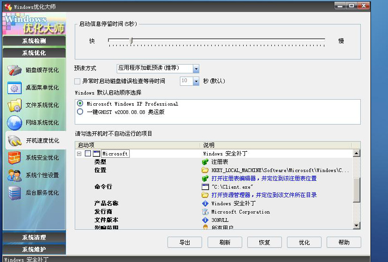Viewport: 388px width, 262px height.
Task: Select 文件系统优化 folder gear icon
Action: (14, 105)
